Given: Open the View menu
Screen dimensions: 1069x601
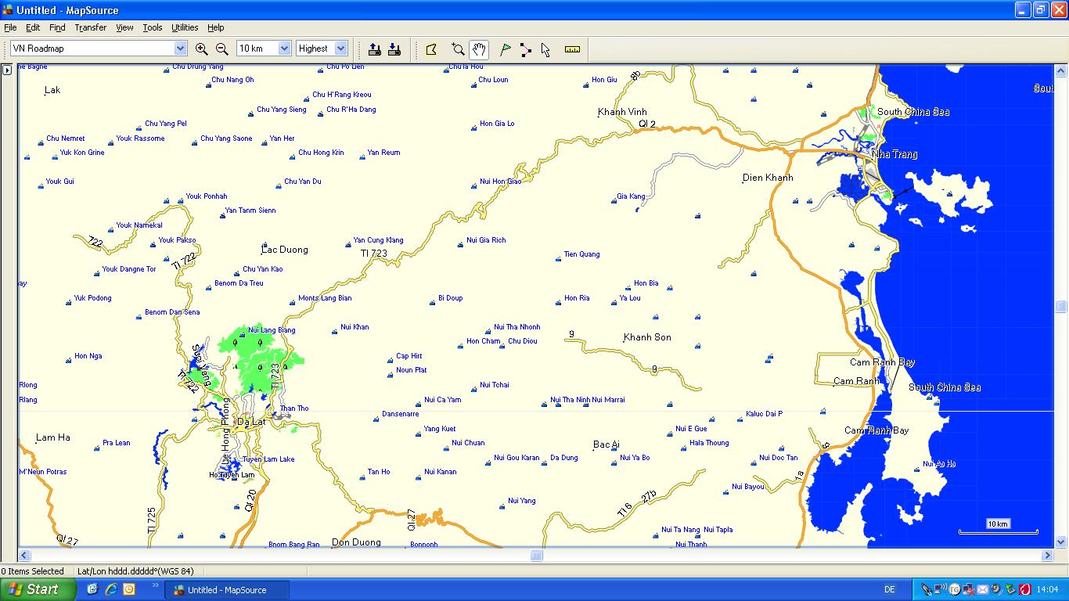Looking at the screenshot, I should pos(124,27).
